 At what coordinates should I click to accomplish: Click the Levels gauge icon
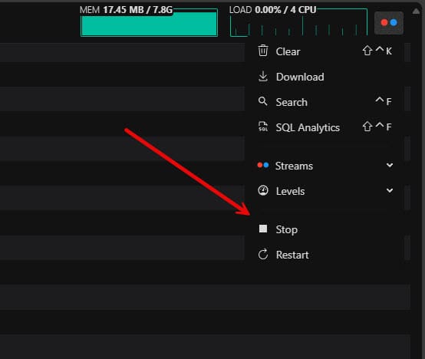(263, 190)
